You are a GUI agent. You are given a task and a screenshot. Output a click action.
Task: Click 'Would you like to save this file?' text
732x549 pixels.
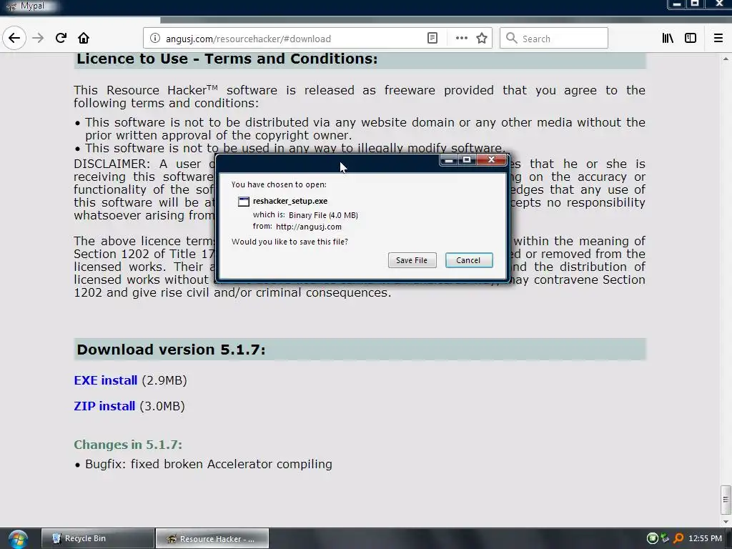coord(290,242)
